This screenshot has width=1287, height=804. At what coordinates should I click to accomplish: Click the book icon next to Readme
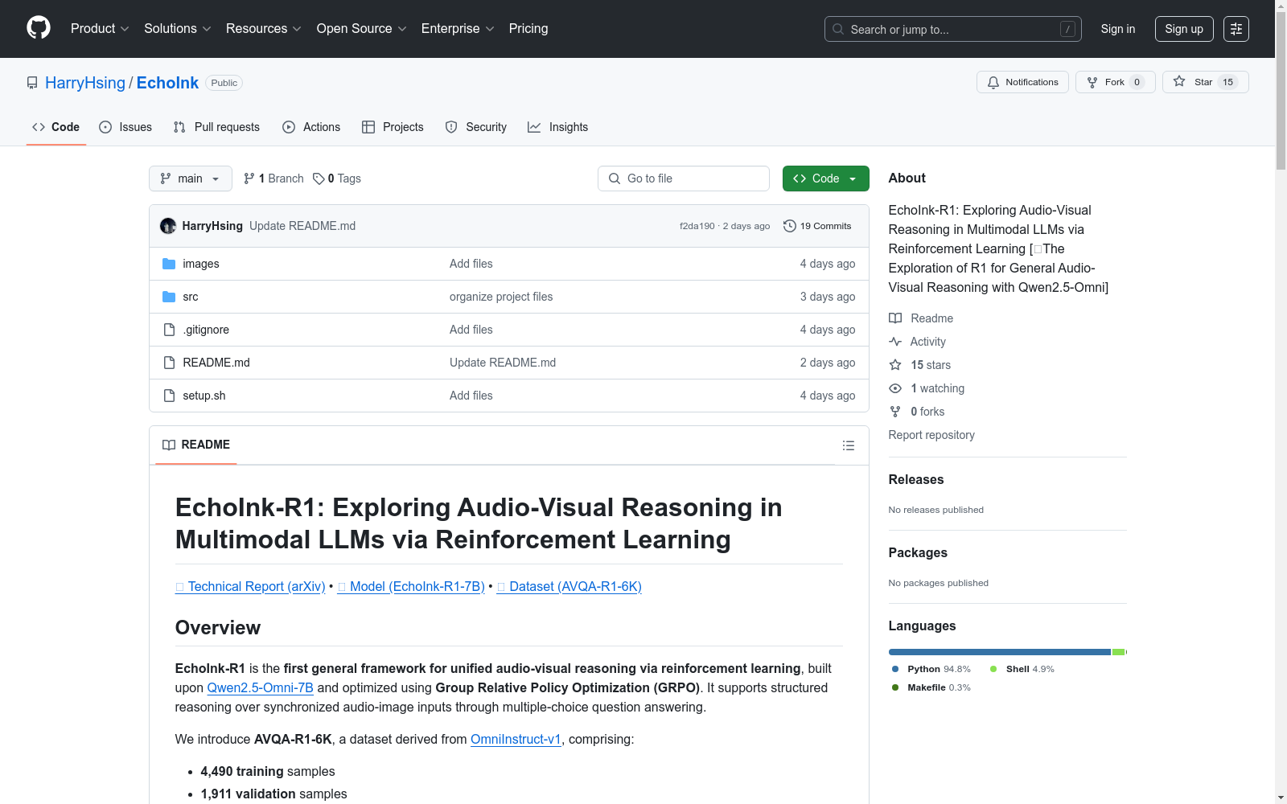tap(895, 318)
